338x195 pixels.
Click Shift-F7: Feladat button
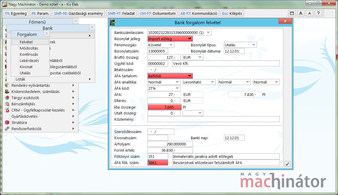[x=121, y=13]
